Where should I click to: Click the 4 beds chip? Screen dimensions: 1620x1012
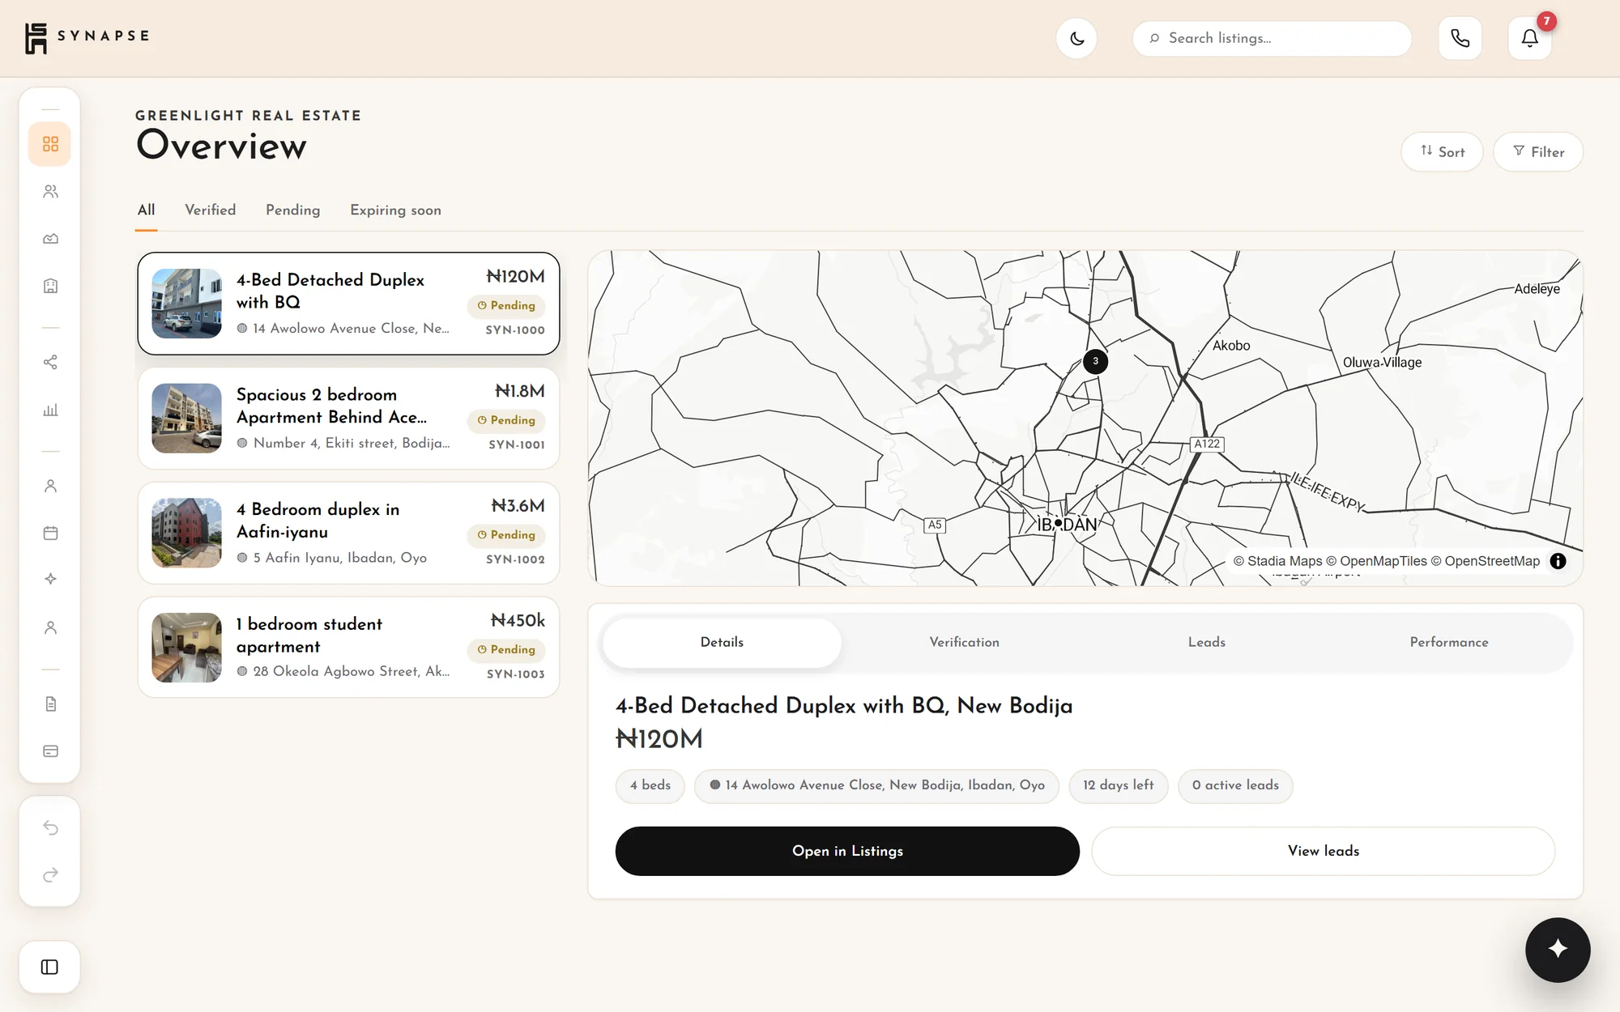point(650,785)
